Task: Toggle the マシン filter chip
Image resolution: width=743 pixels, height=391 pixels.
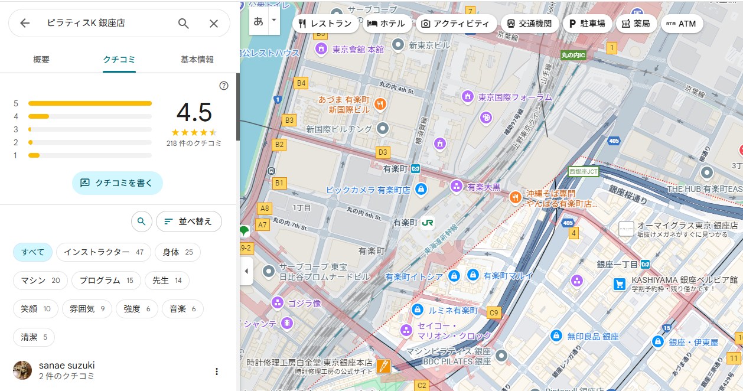Action: (40, 281)
